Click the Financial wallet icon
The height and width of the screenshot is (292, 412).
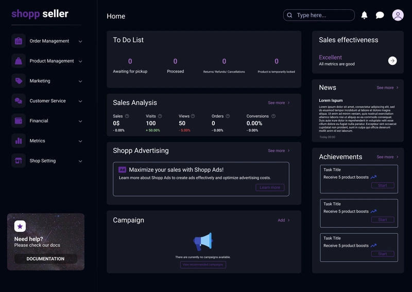click(19, 121)
